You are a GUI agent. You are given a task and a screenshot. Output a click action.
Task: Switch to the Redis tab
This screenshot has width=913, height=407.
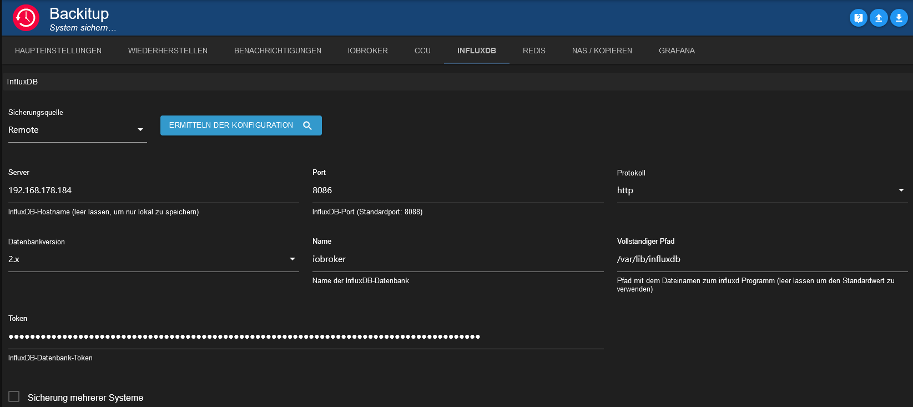(x=534, y=51)
